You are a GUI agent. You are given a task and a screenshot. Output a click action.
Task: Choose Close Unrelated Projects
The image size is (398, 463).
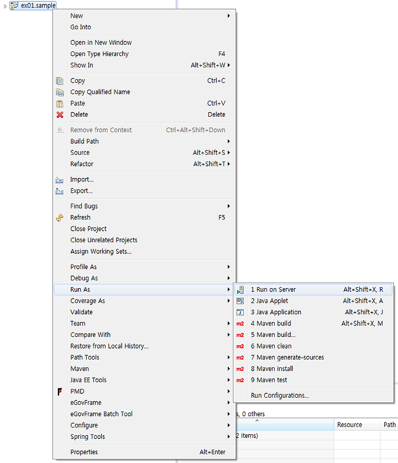[145, 240]
